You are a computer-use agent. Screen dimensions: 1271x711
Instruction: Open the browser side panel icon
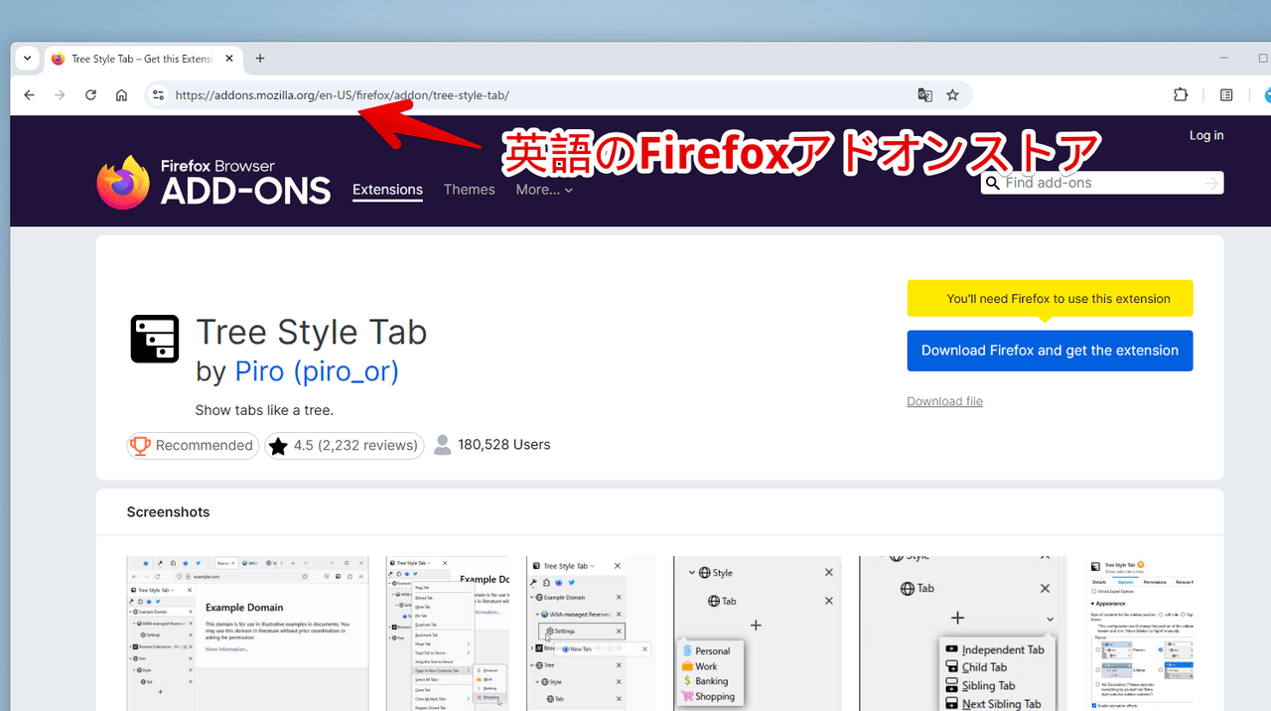(x=1226, y=95)
